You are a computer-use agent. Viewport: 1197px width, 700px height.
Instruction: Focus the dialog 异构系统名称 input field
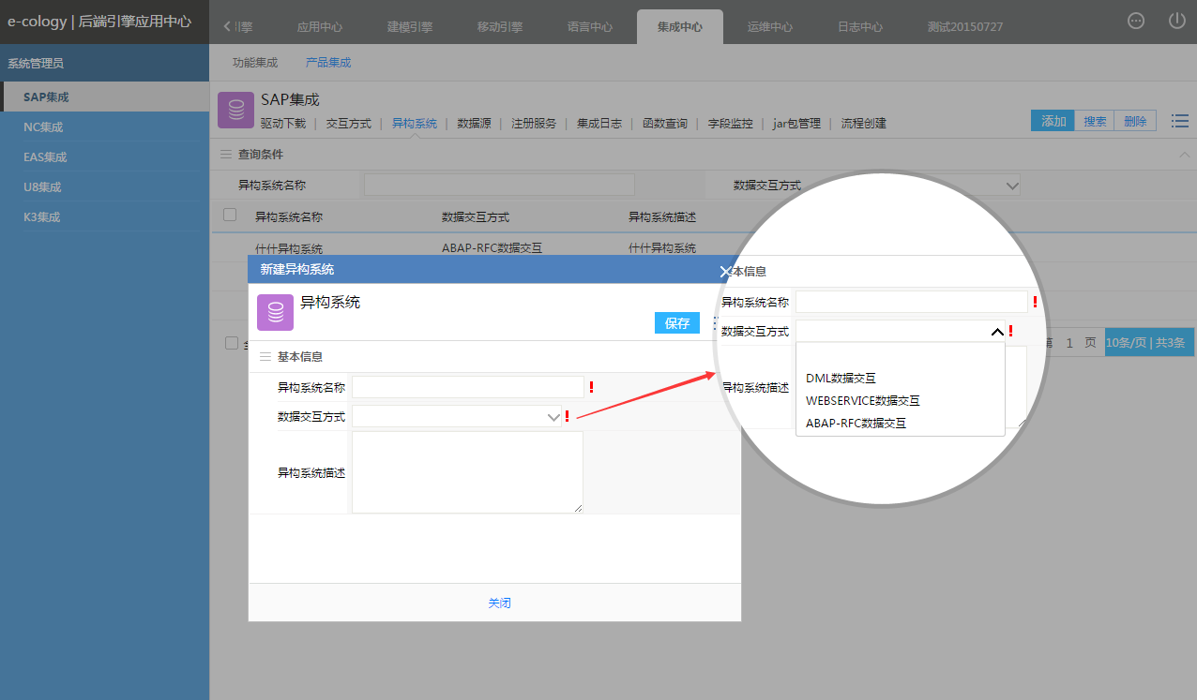(x=467, y=387)
